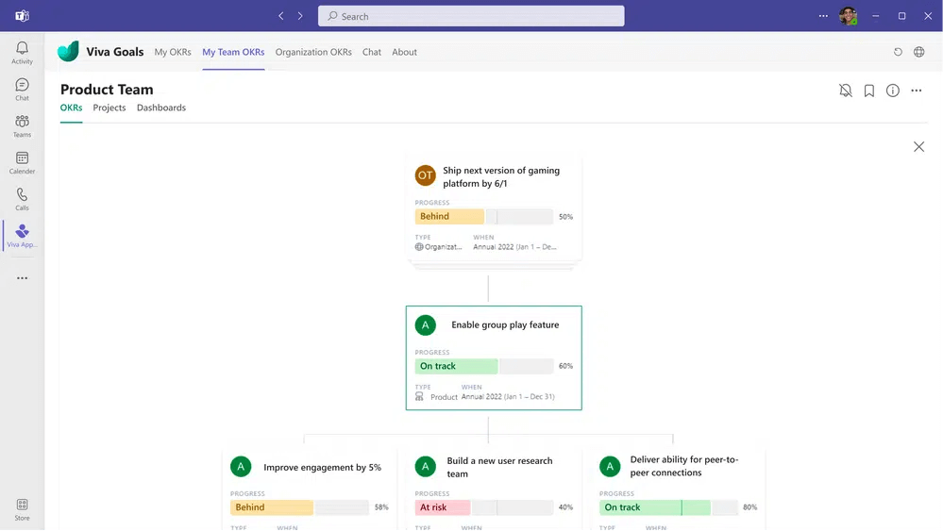Open Calendar in the left sidebar
The height and width of the screenshot is (531, 943).
22,163
